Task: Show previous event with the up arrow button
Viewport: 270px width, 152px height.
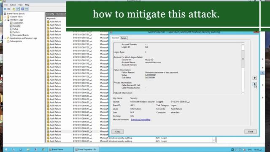Action: point(255,78)
